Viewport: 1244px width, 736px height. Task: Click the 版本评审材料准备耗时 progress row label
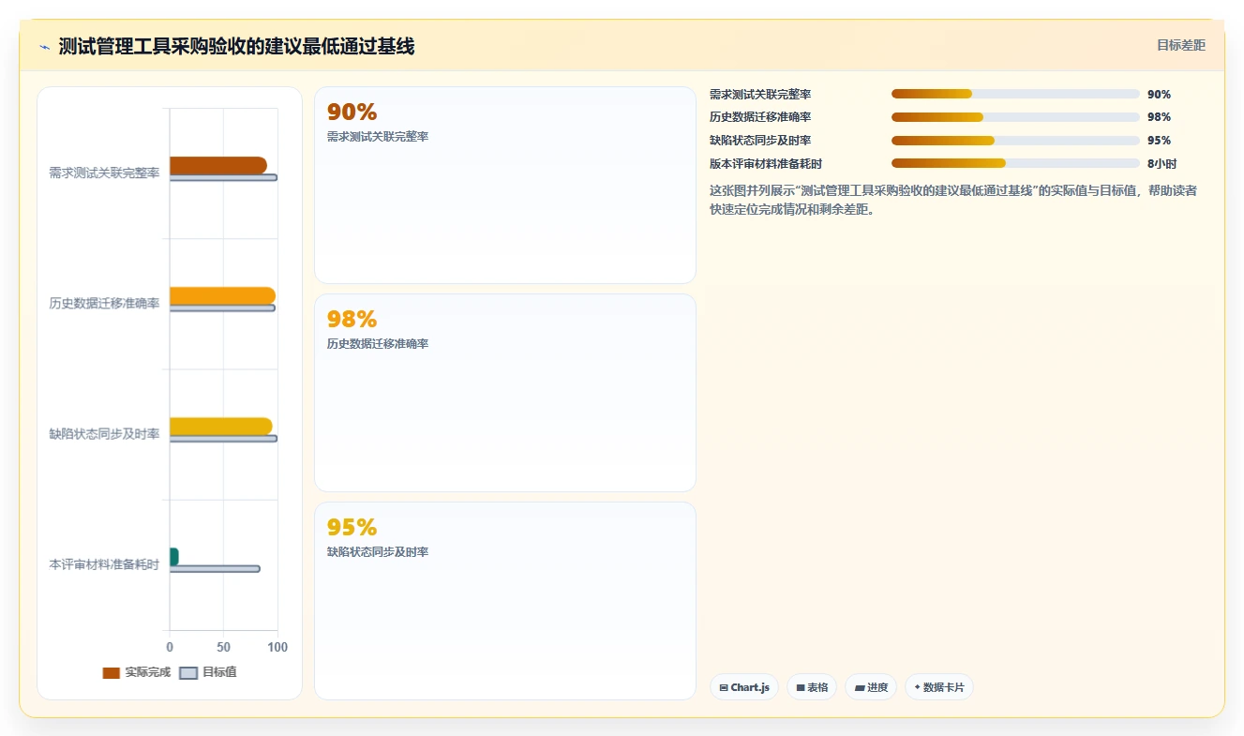[766, 163]
